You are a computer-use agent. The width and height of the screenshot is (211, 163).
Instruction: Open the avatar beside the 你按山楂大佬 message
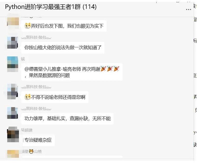[12, 42]
